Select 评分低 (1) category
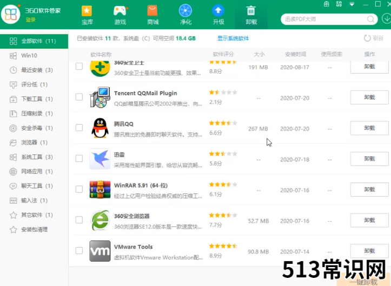Screen dimensions: 391x286 pos(34,84)
